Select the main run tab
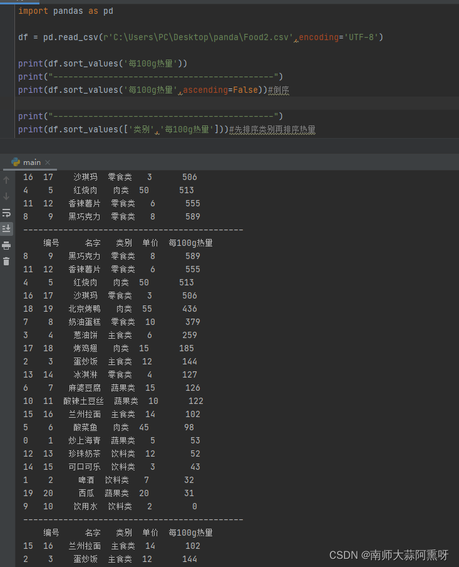459x567 pixels. 30,162
